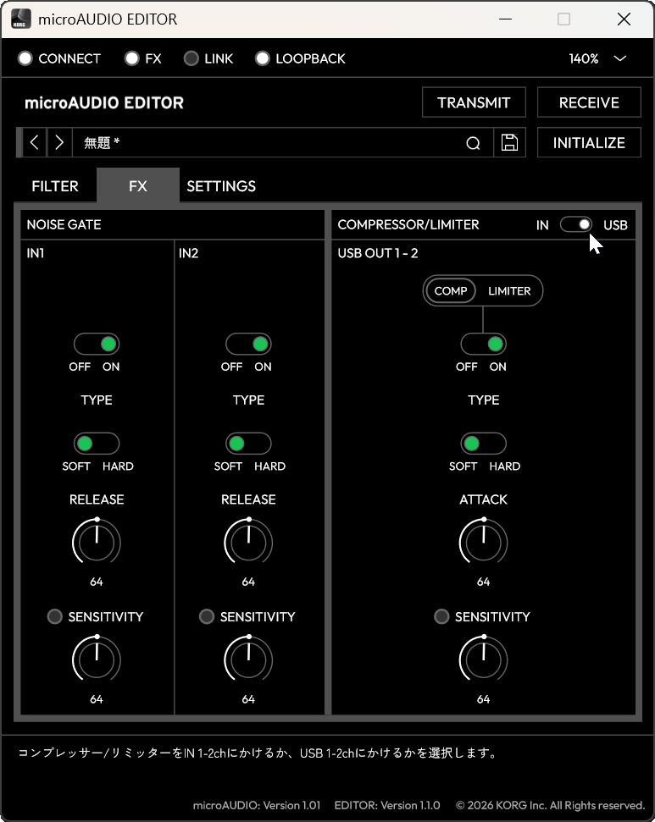Toggle IN2 noise gate OFF/ON switch

(x=248, y=345)
